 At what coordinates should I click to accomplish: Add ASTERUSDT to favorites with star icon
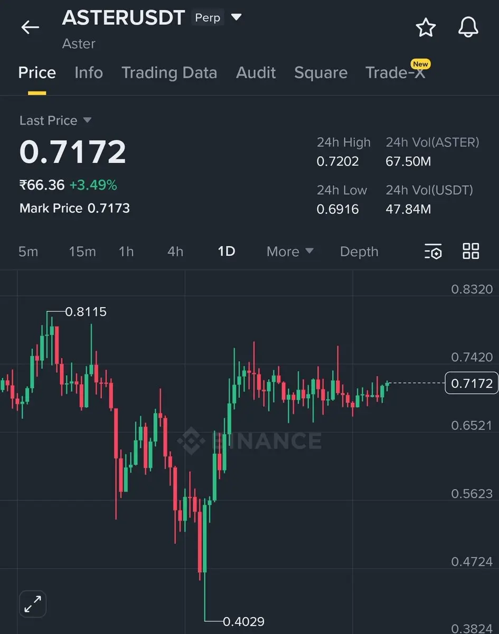[x=426, y=27]
